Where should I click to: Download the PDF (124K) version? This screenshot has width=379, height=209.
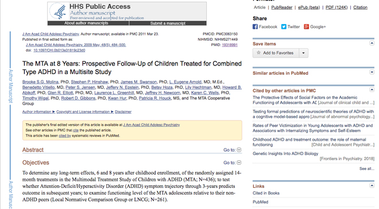337,7
